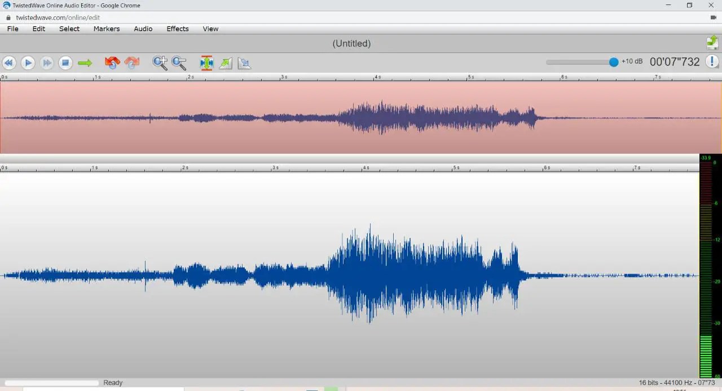Click the Redo arrow icon

(132, 63)
